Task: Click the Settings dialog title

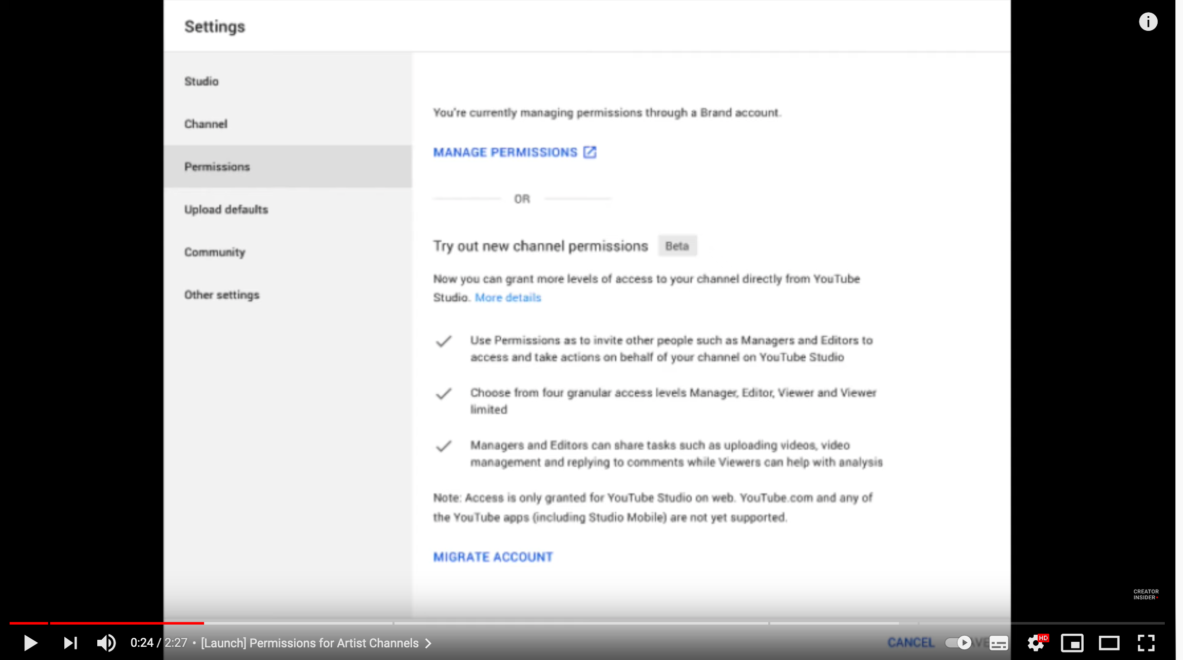Action: pos(215,27)
